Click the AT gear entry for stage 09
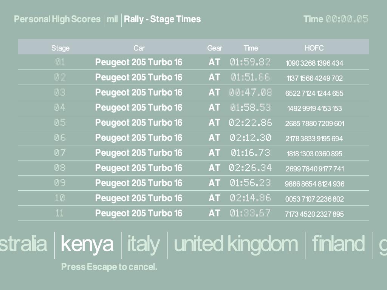This screenshot has width=387, height=290. pos(214,183)
